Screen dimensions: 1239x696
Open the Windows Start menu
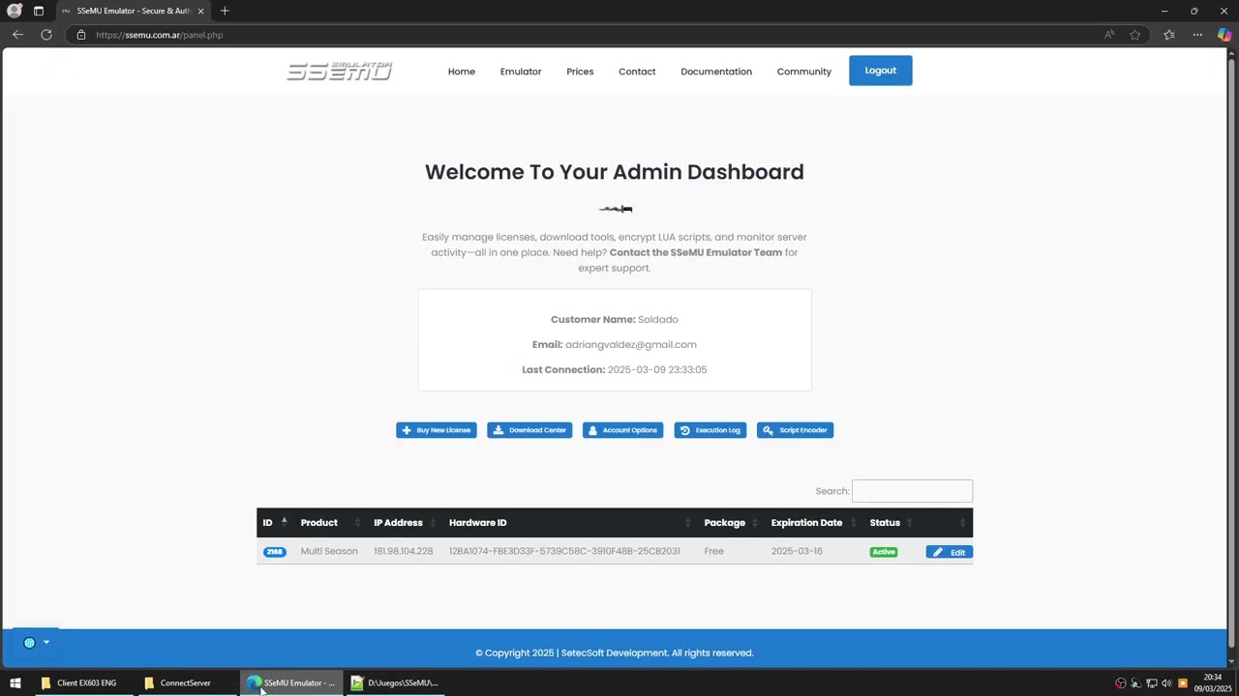click(x=15, y=682)
